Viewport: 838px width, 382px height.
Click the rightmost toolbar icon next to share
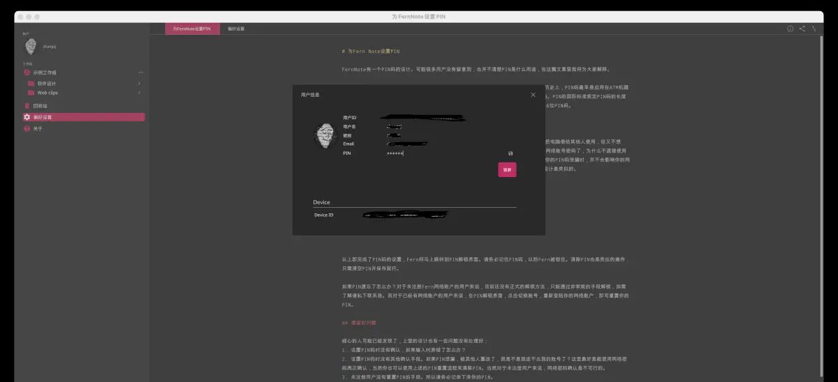[x=814, y=29]
